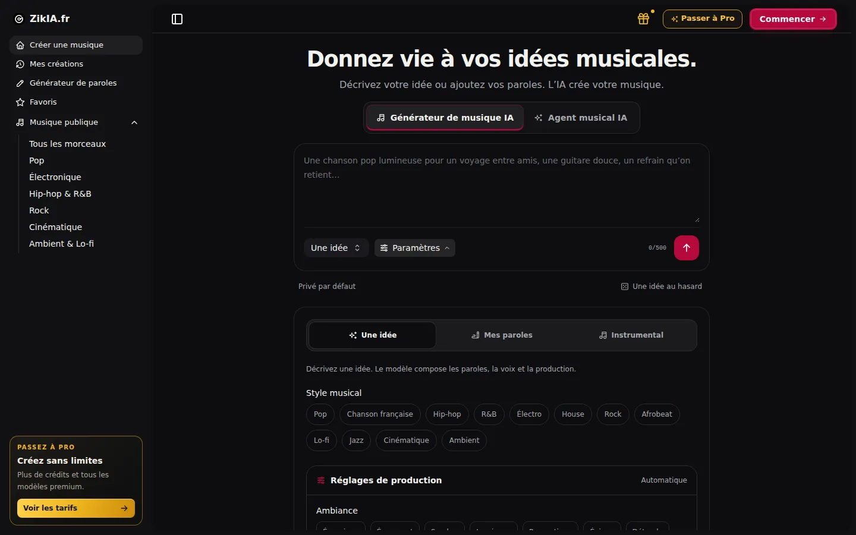
Task: Toggle the Électro style chip
Action: [x=529, y=414]
